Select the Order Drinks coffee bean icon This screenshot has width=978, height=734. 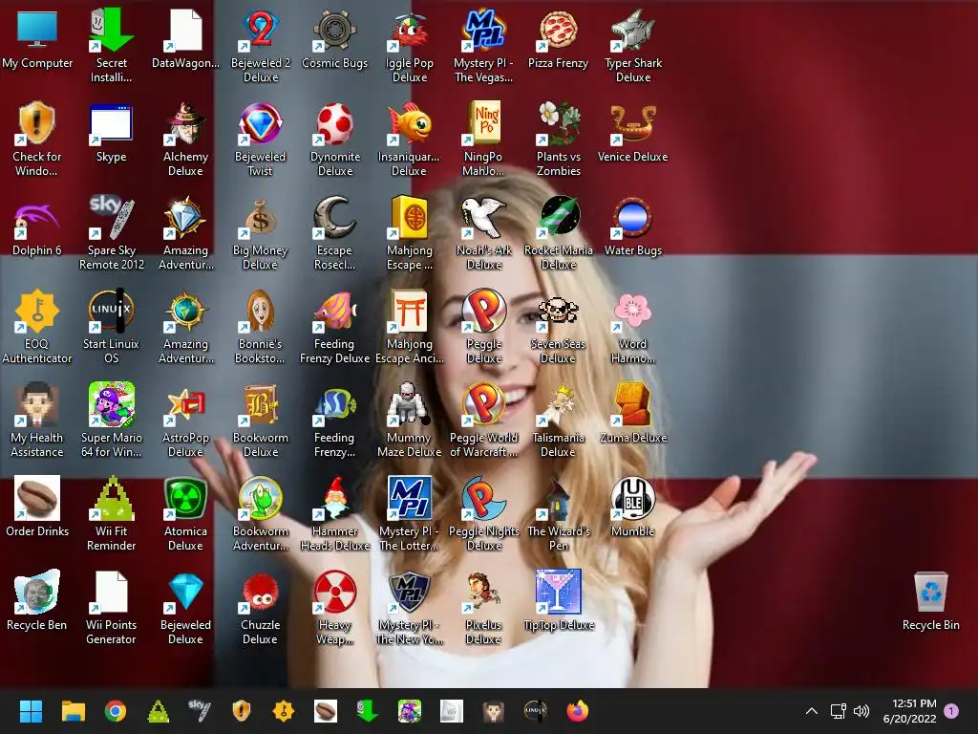point(37,498)
